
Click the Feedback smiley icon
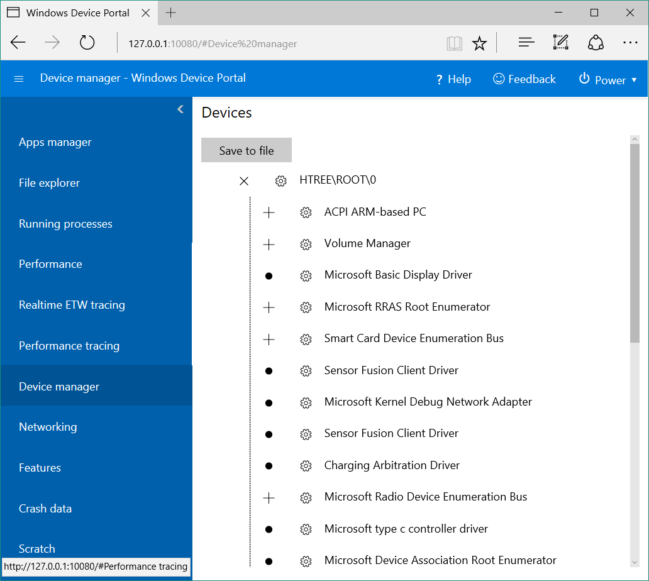499,79
